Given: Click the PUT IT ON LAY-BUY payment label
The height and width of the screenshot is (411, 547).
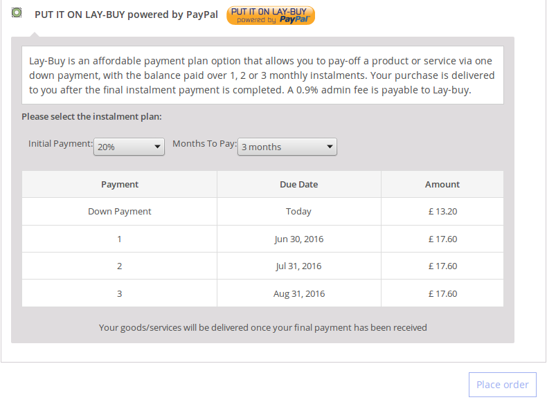Looking at the screenshot, I should coord(126,15).
